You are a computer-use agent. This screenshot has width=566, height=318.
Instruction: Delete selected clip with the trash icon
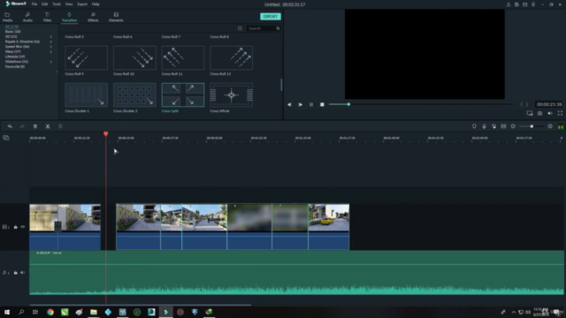(35, 126)
